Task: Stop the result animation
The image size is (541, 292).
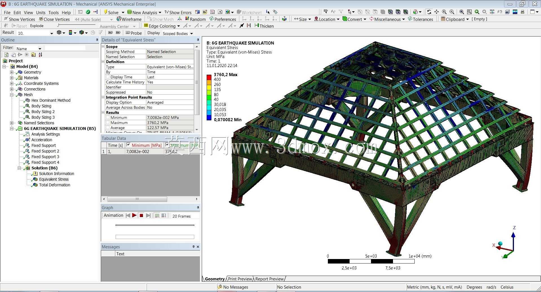Action: [141, 215]
